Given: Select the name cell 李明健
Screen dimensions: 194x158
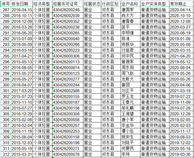Looking at the screenshot, I should pos(127,33).
